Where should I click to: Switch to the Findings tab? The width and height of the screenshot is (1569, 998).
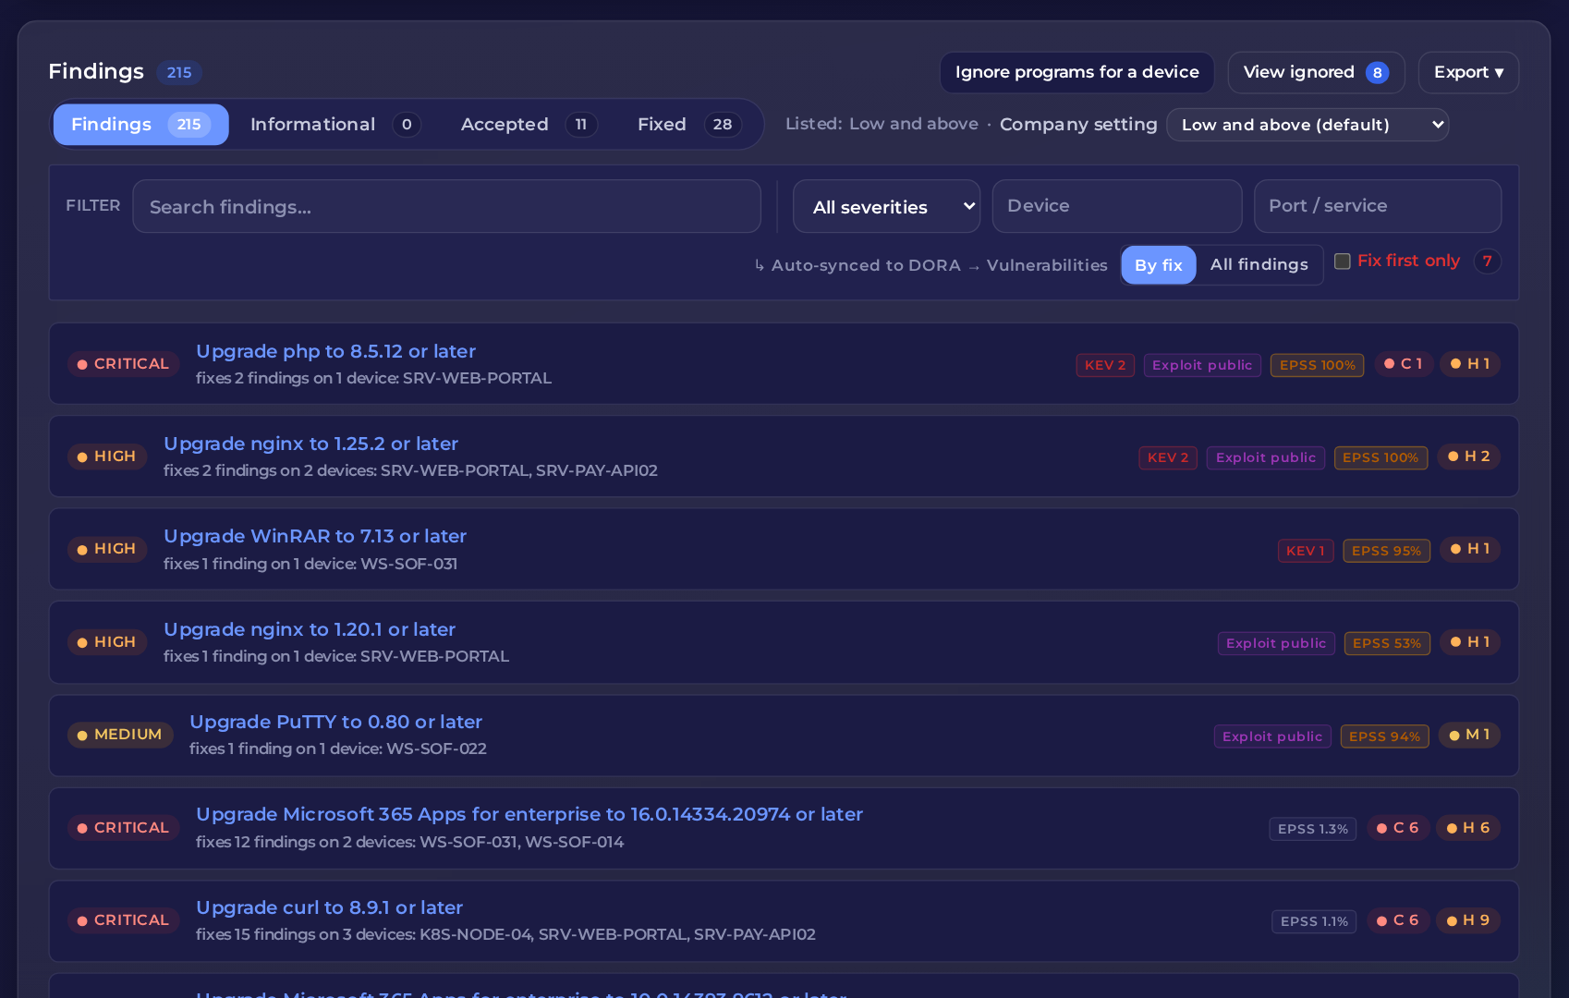tap(140, 125)
